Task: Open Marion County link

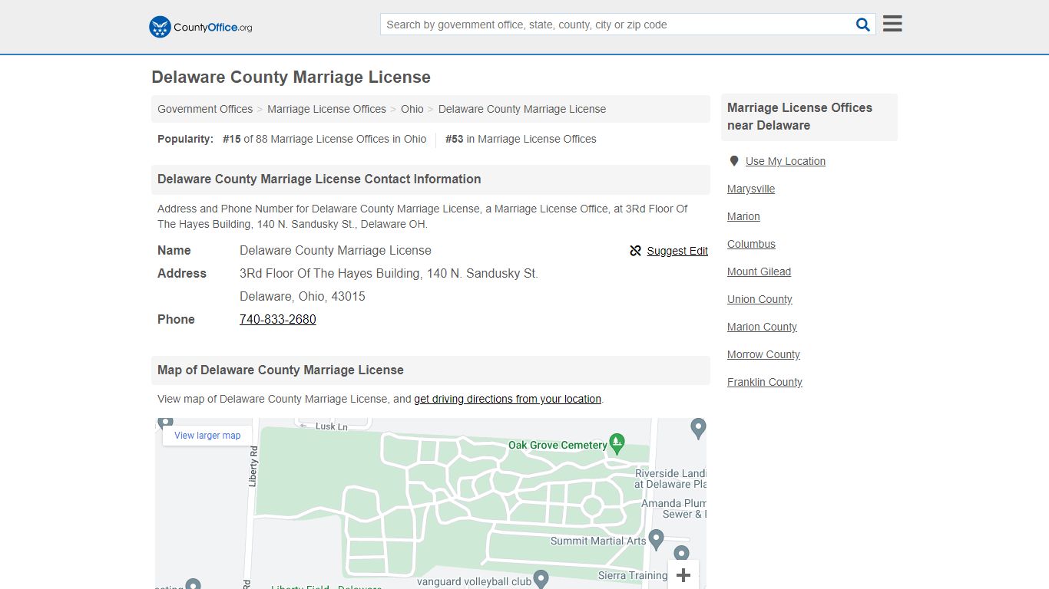Action: (x=762, y=327)
